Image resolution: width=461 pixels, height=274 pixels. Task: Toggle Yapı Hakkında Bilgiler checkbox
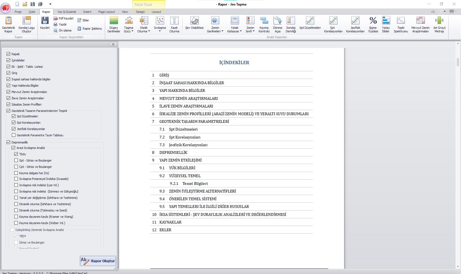tap(8, 86)
